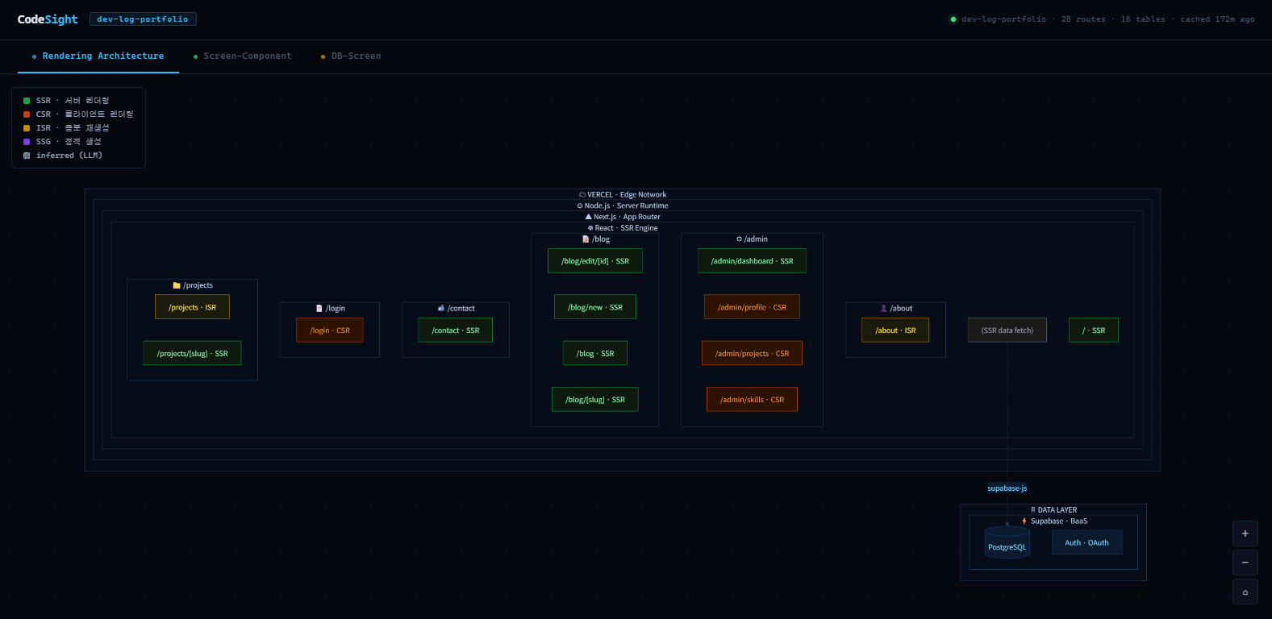The height and width of the screenshot is (619, 1272).
Task: Select the /admin/projects · CSR node
Action: pos(752,353)
